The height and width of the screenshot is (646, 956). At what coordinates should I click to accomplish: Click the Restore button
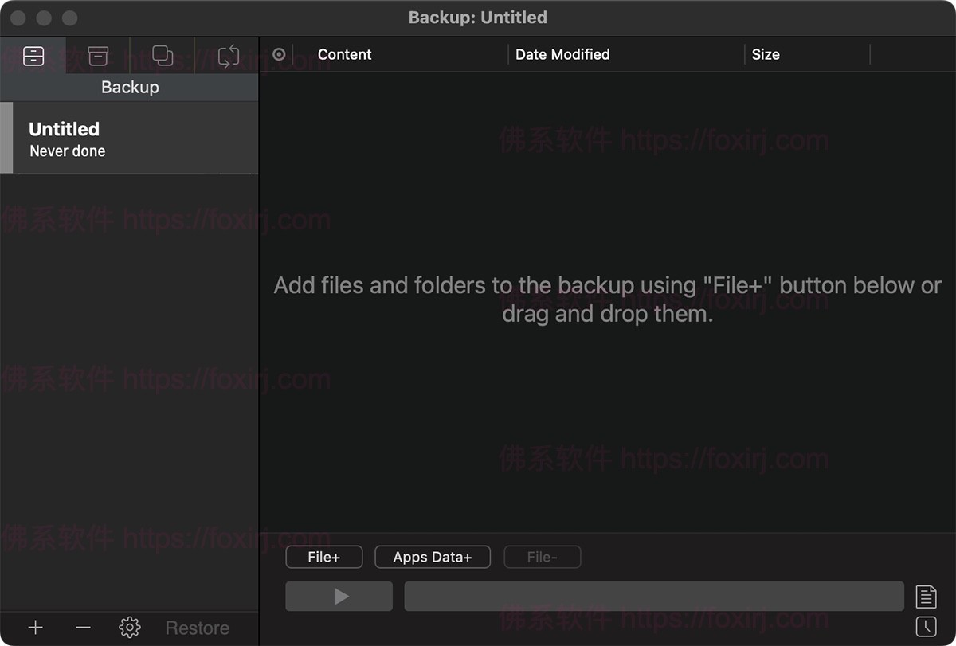pyautogui.click(x=198, y=628)
